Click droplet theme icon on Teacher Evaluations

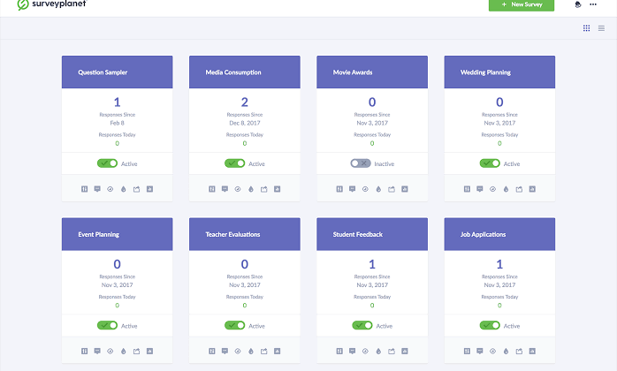[x=251, y=352]
